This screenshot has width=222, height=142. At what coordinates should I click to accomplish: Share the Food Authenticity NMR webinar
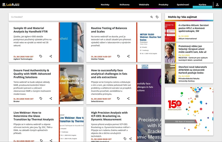coord(51,98)
